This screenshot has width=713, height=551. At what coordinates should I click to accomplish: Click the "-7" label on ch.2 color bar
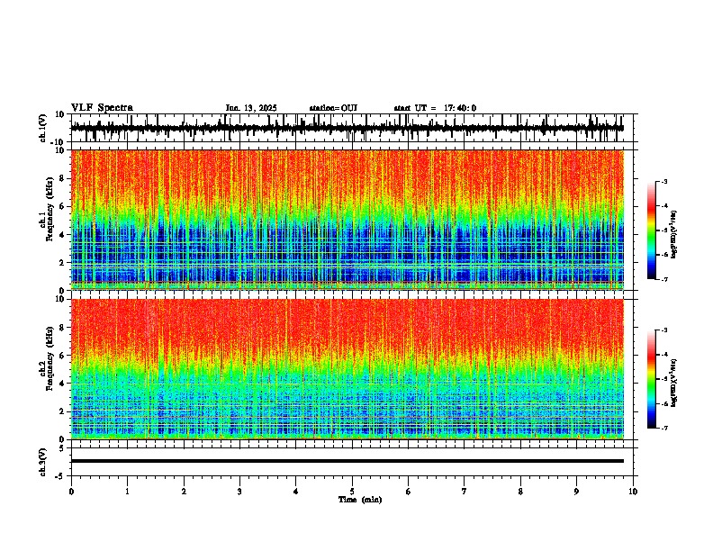(x=664, y=429)
